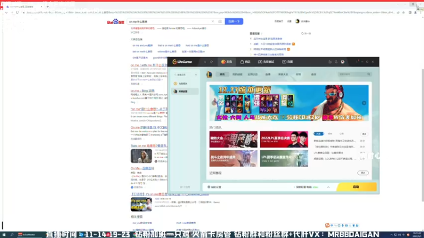Click the yellow 启动 launch button
The height and width of the screenshot is (238, 424).
tap(356, 187)
